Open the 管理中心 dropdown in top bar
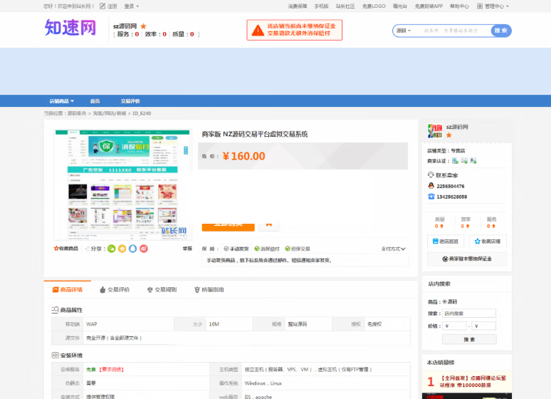 tap(493, 6)
